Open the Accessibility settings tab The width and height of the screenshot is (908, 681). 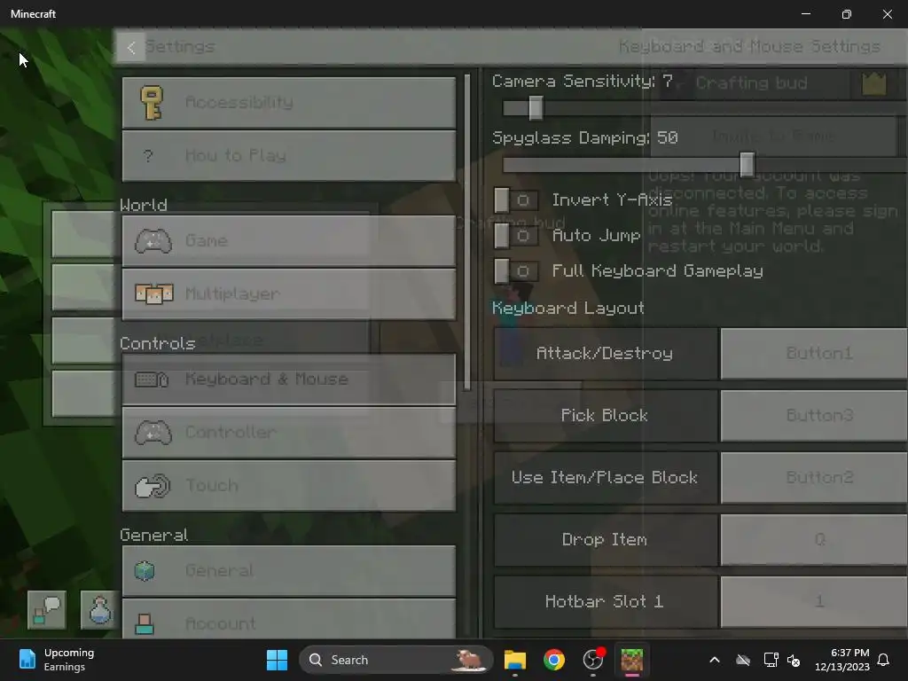pyautogui.click(x=288, y=103)
